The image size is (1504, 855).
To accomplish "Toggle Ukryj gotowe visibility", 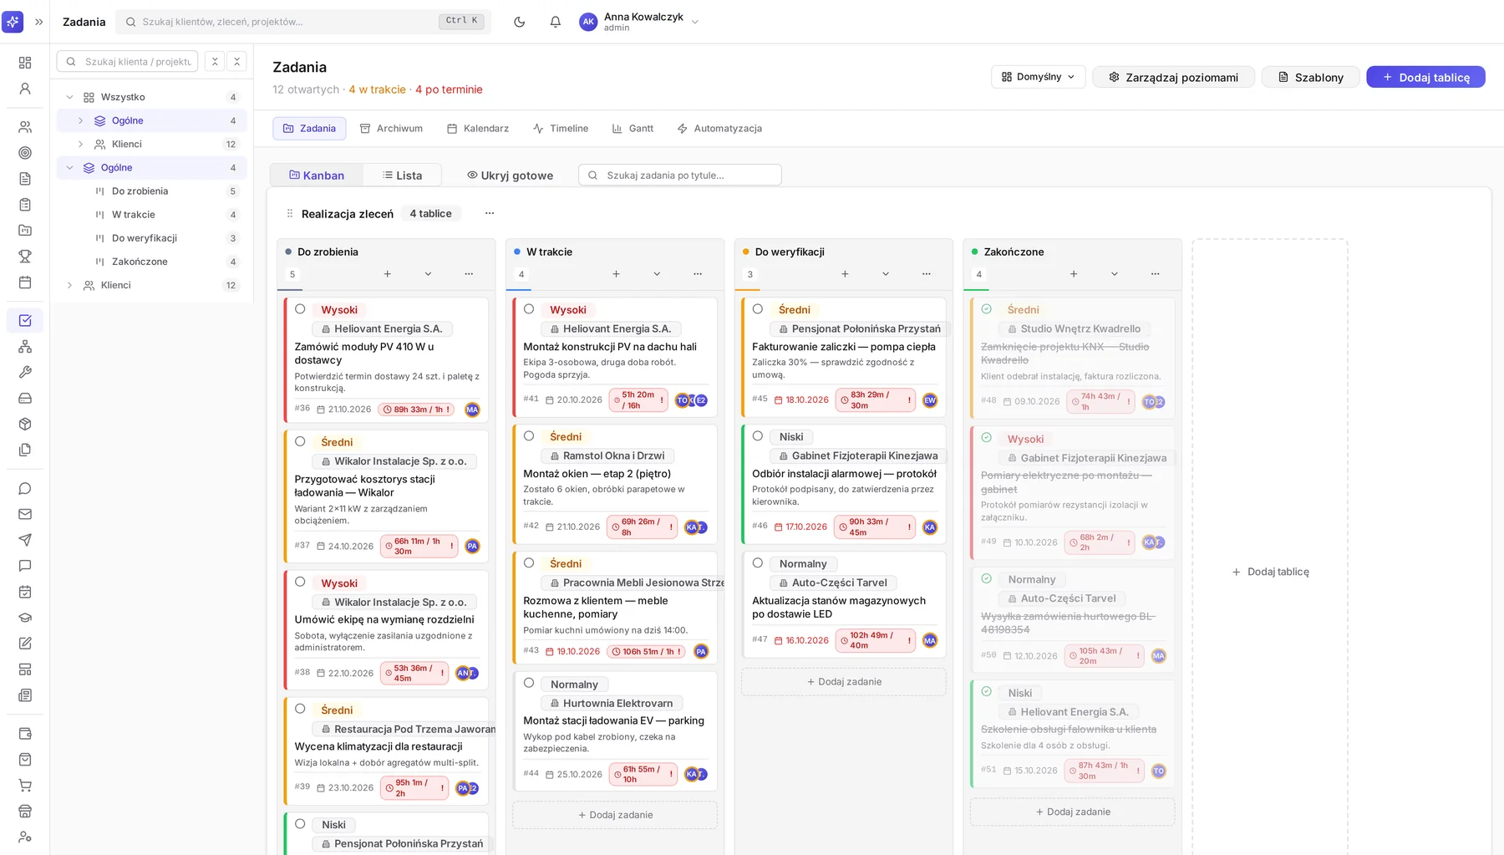I will tap(510, 175).
